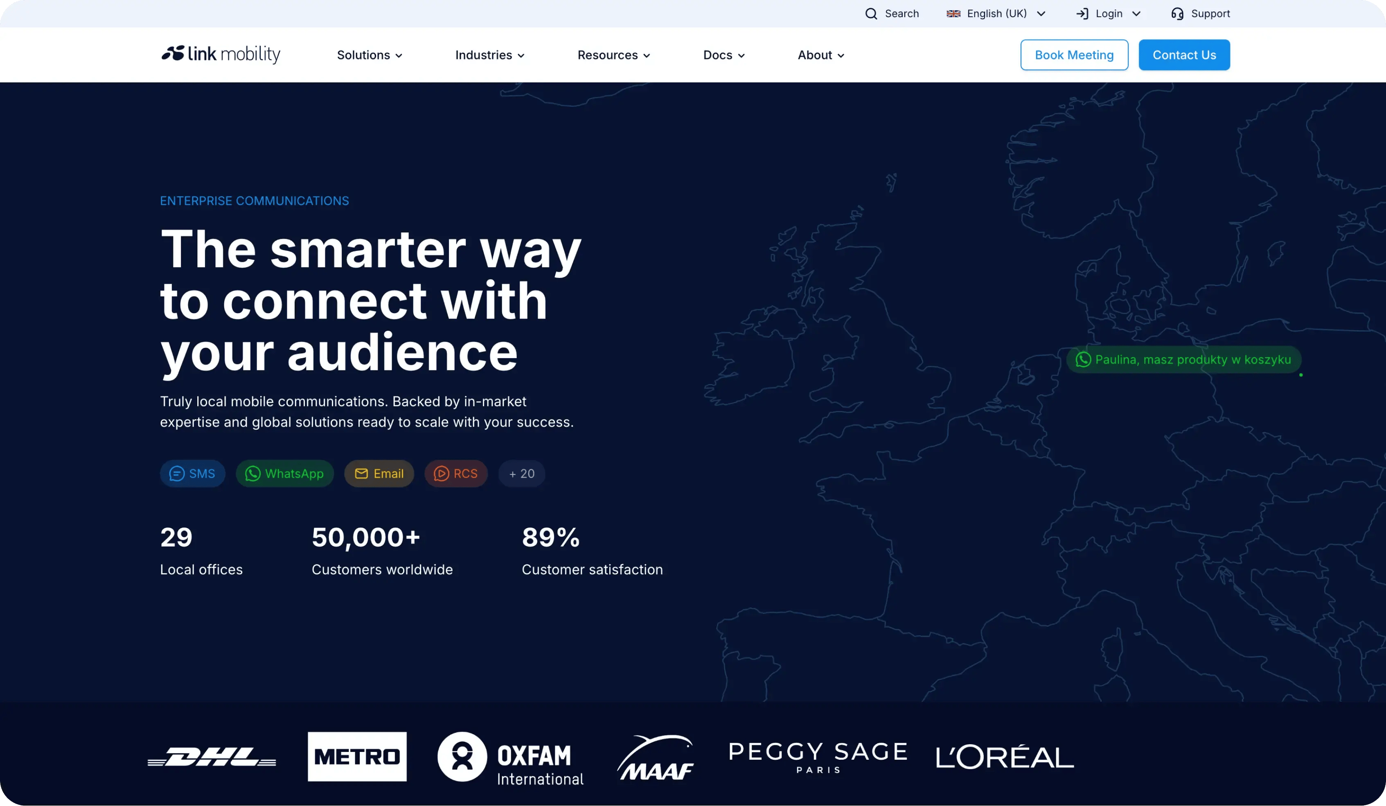This screenshot has height=806, width=1386.
Task: Click the Support headset icon
Action: 1177,14
